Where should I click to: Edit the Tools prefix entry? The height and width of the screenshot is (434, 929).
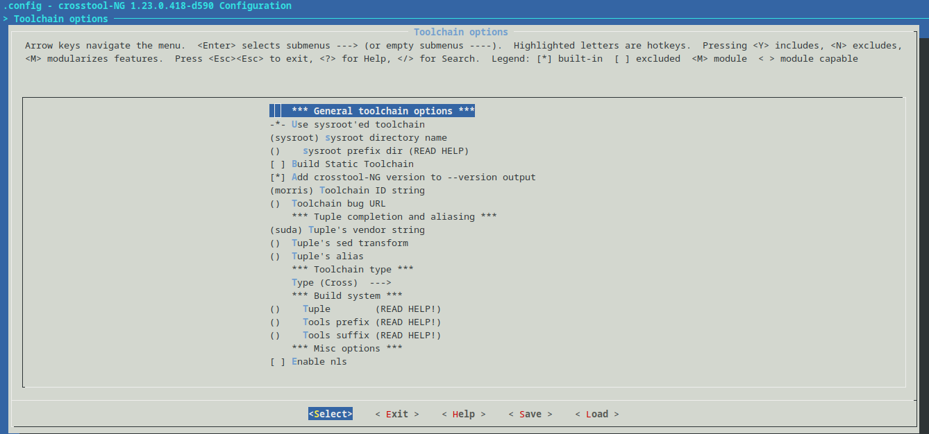[355, 322]
